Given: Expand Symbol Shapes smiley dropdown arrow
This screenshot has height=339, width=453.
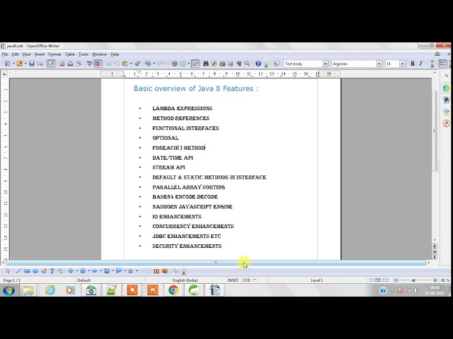Looking at the screenshot, I should [88, 271].
